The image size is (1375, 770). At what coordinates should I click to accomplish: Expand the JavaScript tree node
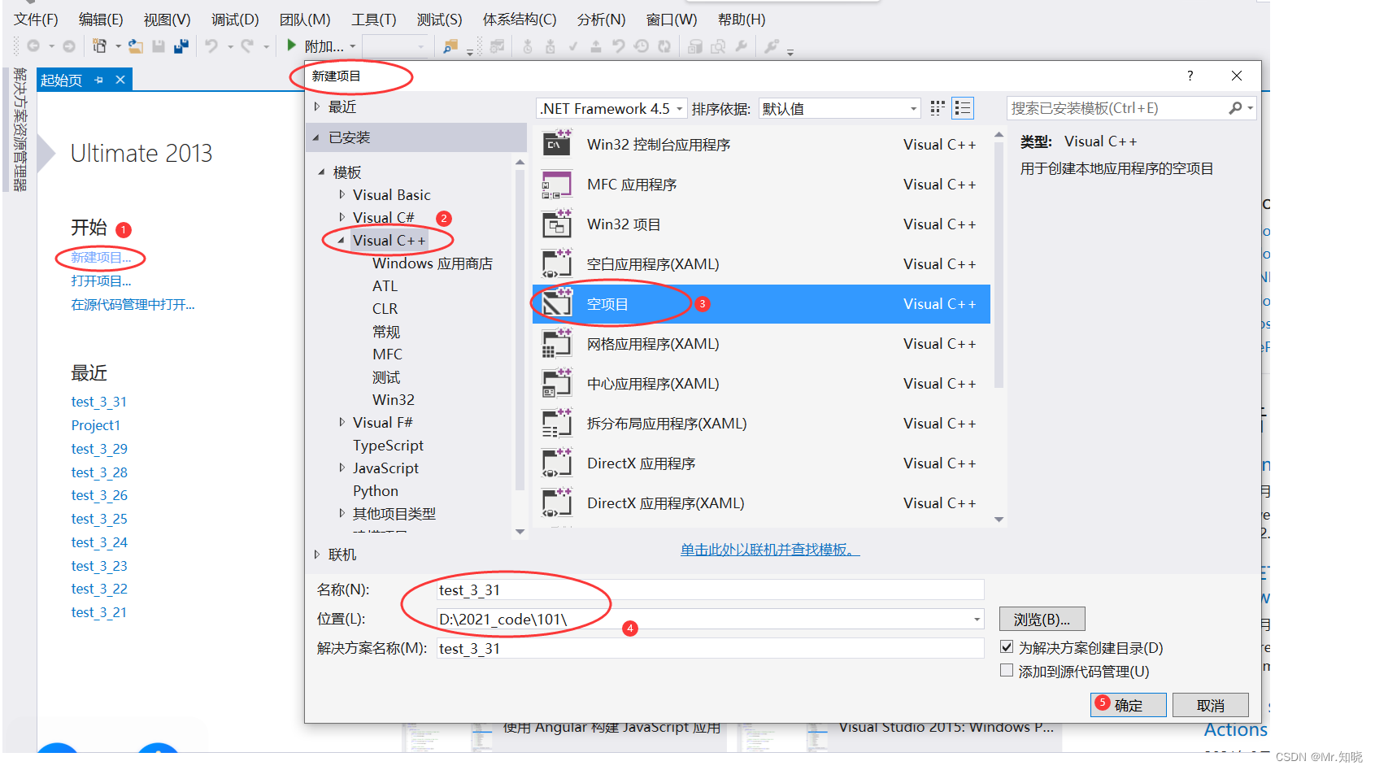342,468
